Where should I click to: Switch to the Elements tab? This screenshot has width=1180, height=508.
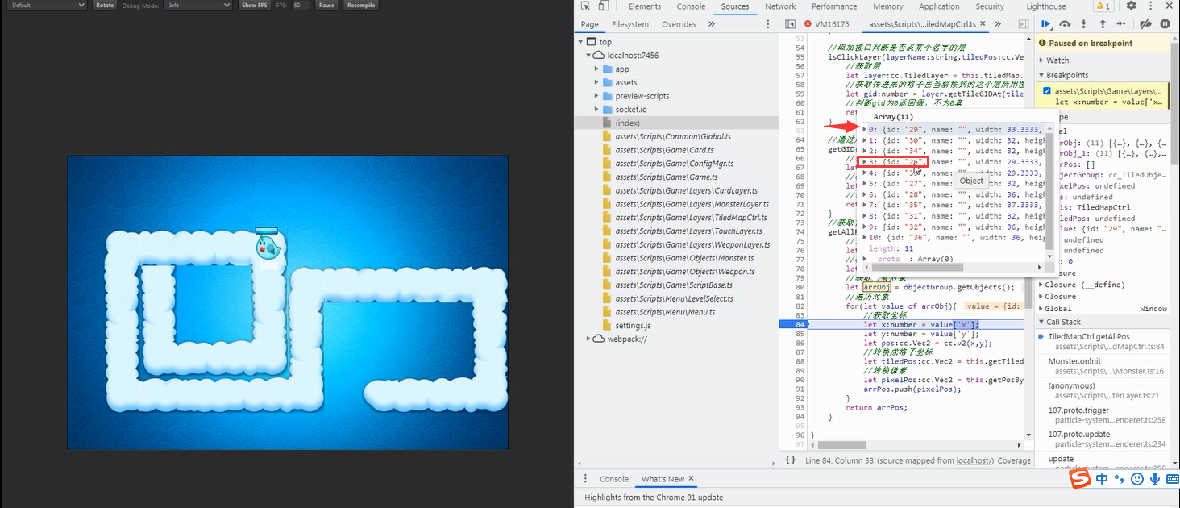(x=645, y=6)
